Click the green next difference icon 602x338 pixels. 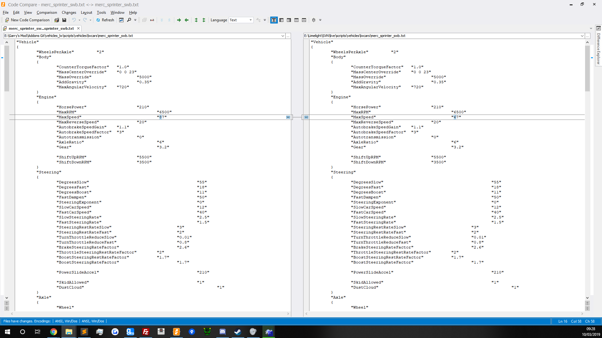coord(196,20)
